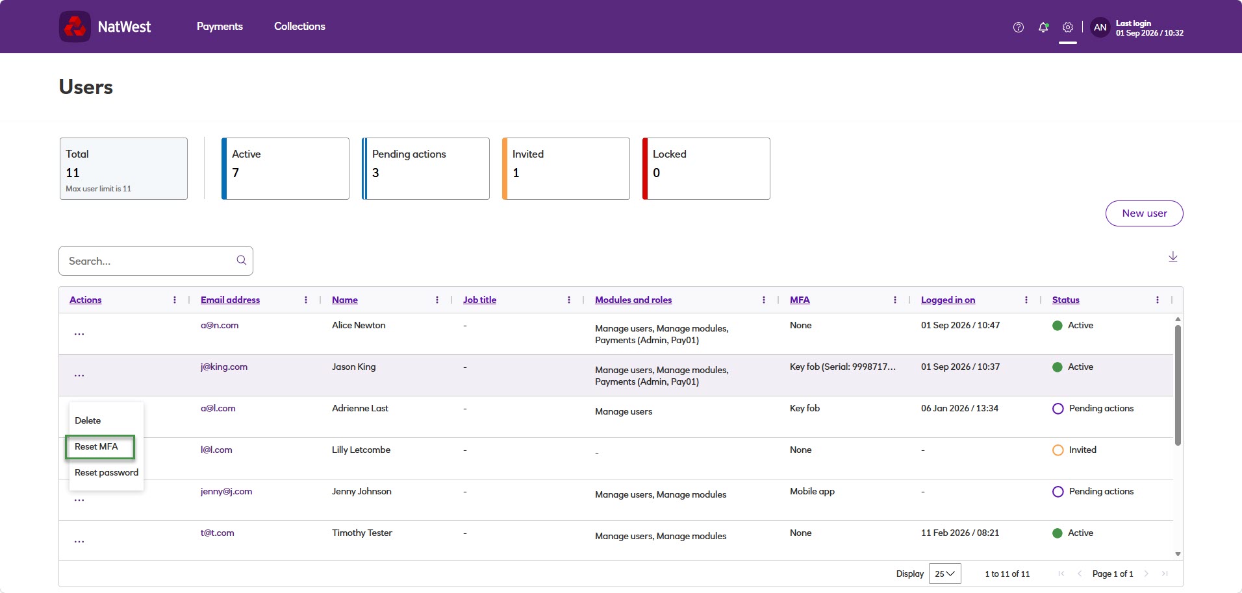Open the a@n.com email link

[220, 325]
